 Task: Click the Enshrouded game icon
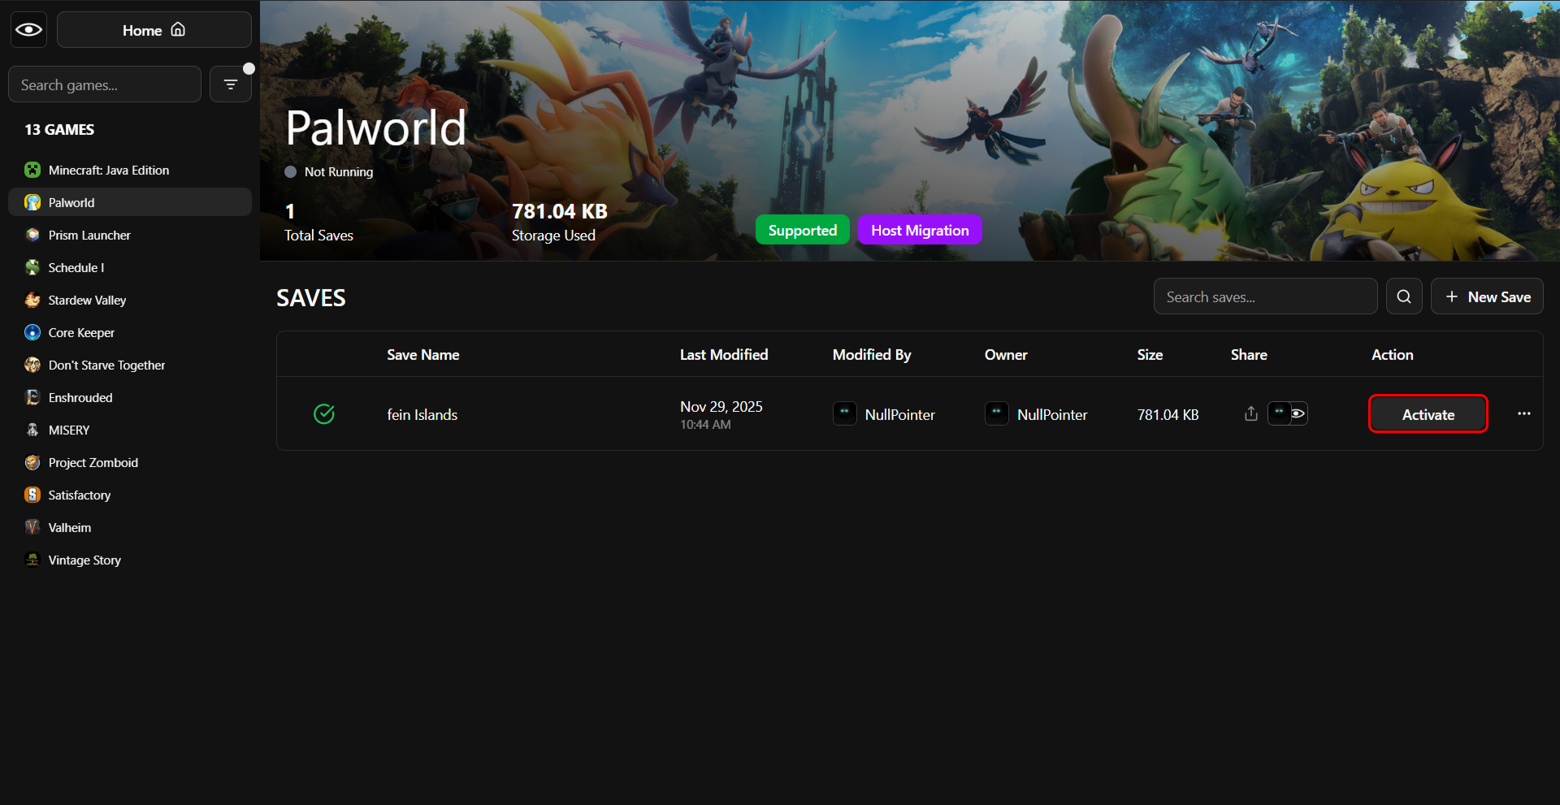[32, 397]
